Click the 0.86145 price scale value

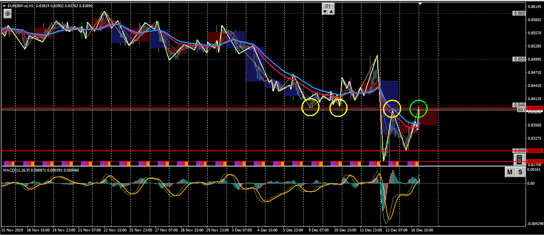535,7
